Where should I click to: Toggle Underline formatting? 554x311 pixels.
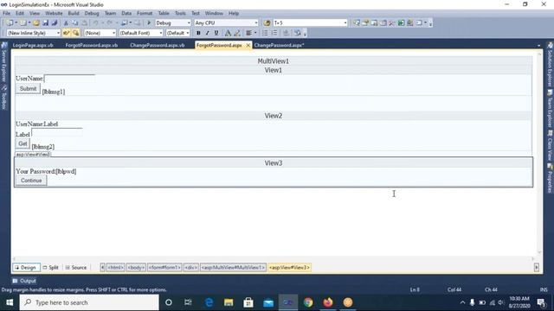(216, 33)
